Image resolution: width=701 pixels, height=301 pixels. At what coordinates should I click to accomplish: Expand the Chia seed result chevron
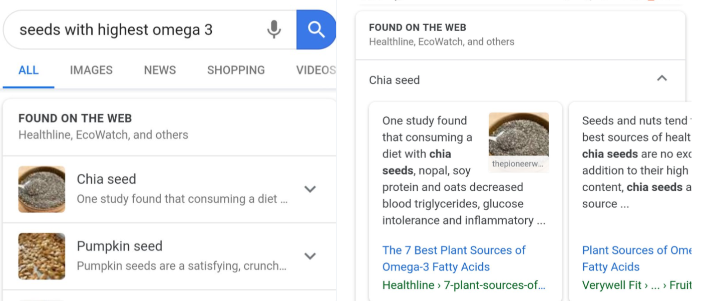pyautogui.click(x=309, y=188)
